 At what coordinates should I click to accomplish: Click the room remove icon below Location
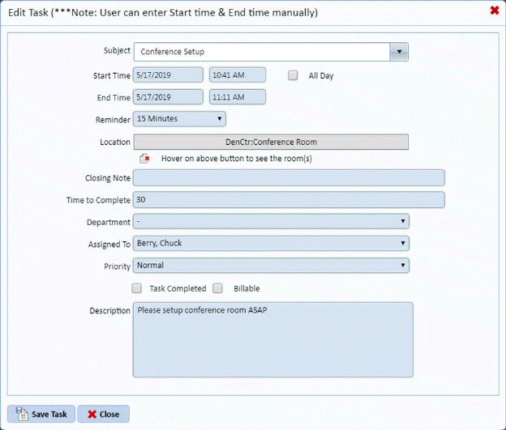tap(144, 159)
